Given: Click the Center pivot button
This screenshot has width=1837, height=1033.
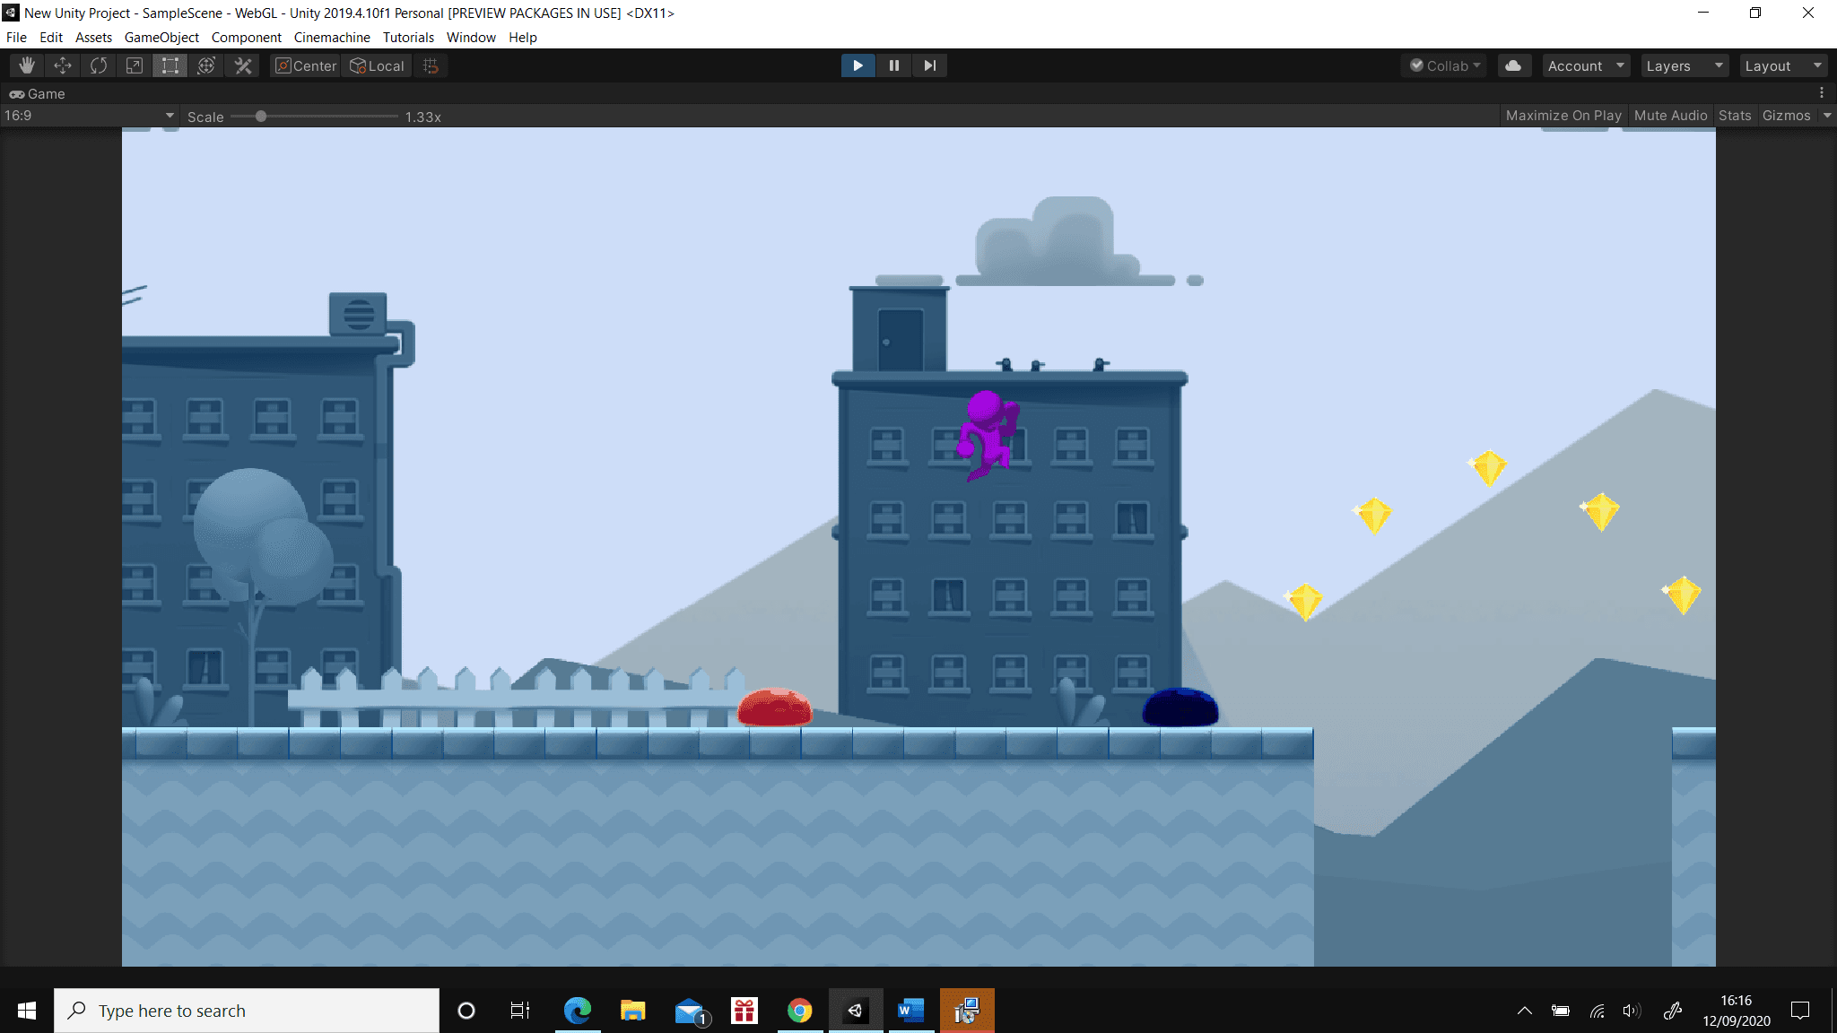Looking at the screenshot, I should 306,65.
